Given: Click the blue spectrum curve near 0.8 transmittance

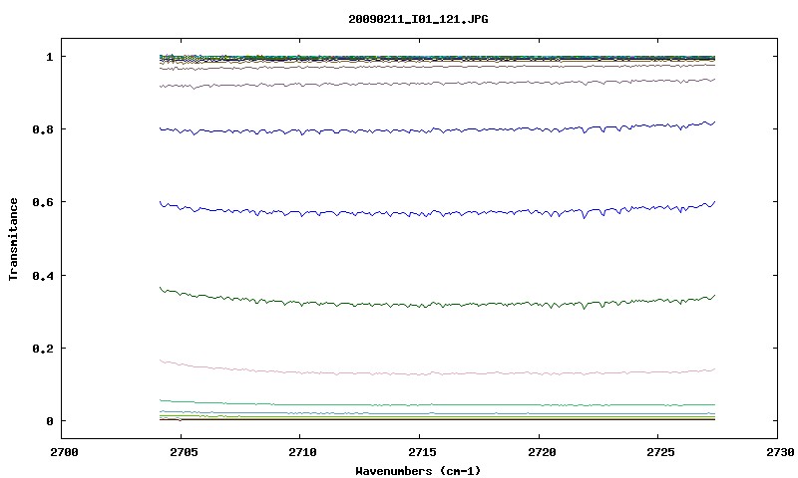Looking at the screenshot, I should 438,130.
